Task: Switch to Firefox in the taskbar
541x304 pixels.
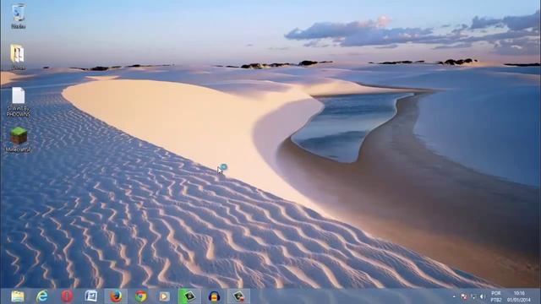Action: click(x=116, y=296)
